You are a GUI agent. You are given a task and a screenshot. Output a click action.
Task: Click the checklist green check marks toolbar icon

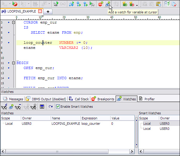(x=167, y=4)
